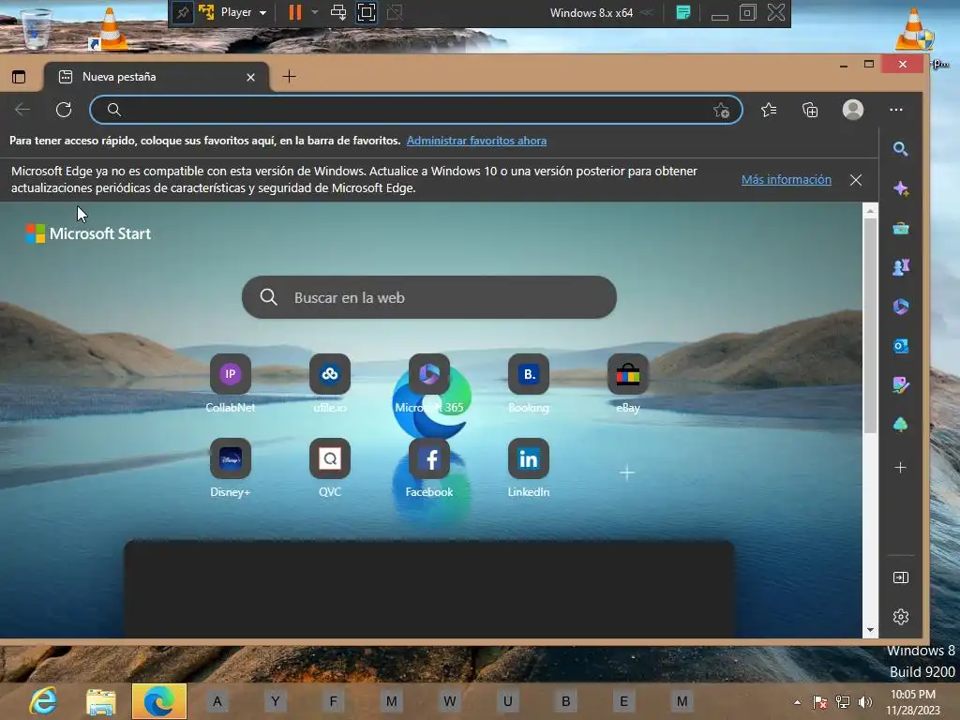
Task: Click the Microsoft Start logo
Action: coord(88,233)
